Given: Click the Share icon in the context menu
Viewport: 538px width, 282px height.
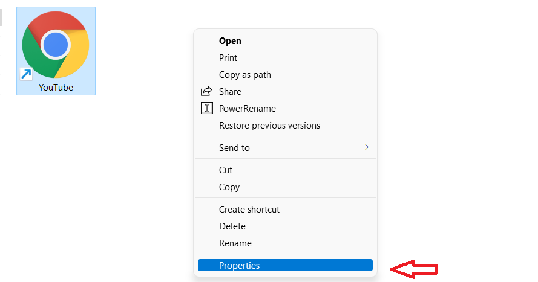Looking at the screenshot, I should (x=207, y=92).
